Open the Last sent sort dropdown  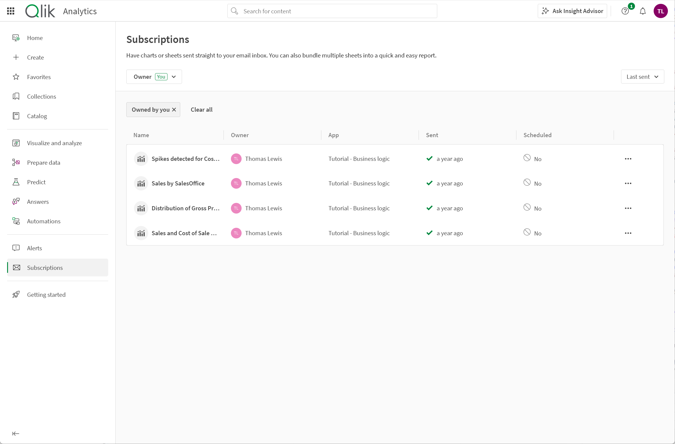click(642, 76)
